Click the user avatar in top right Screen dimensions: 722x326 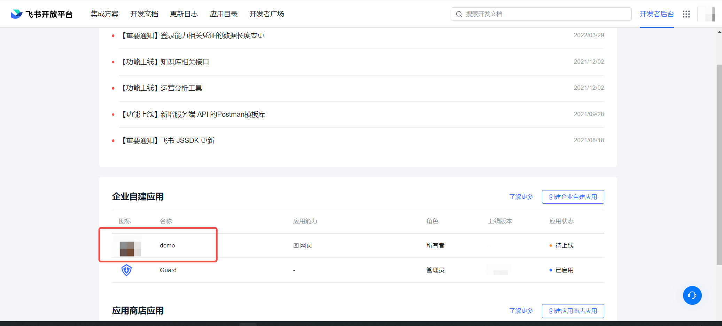click(x=707, y=14)
